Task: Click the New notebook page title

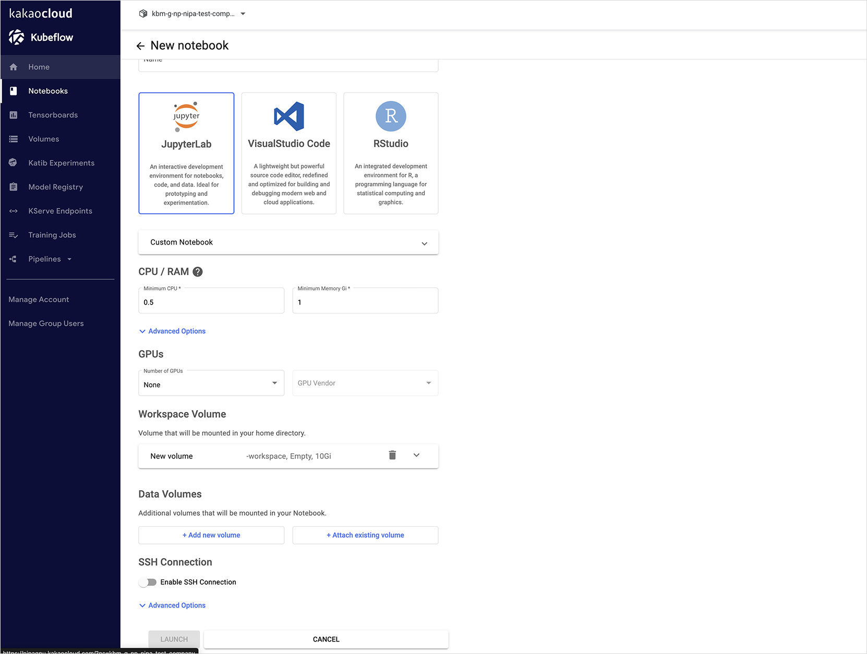Action: pyautogui.click(x=189, y=46)
